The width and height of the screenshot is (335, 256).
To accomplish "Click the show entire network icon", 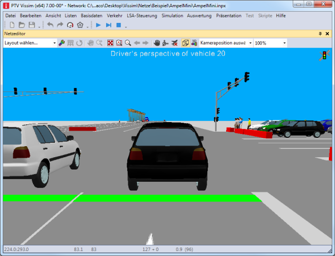I will [110, 43].
